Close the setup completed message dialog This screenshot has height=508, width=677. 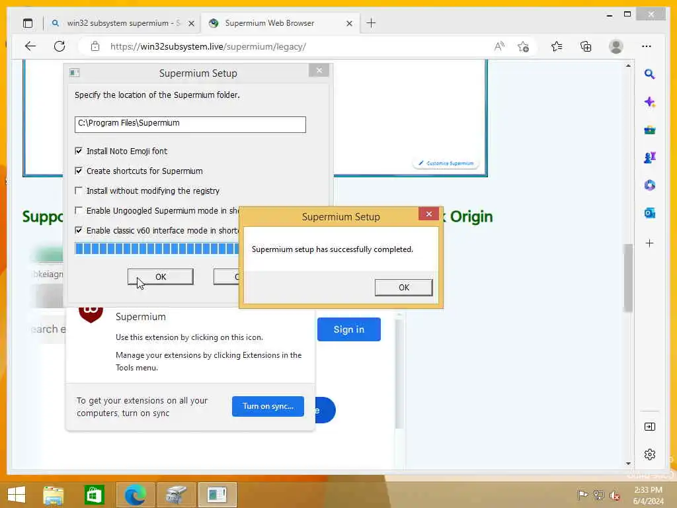click(428, 214)
